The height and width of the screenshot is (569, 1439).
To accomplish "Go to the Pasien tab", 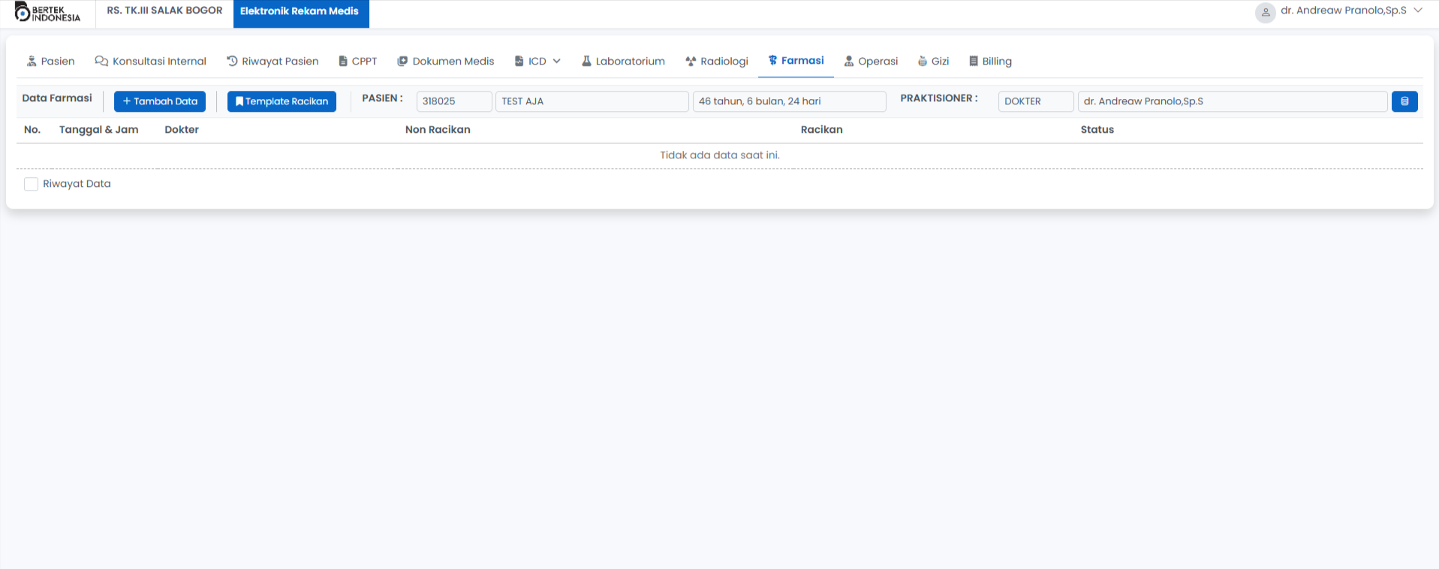I will point(51,62).
